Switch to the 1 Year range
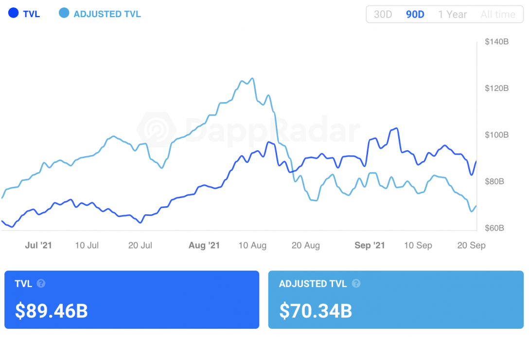This screenshot has height=337, width=529. 452,15
